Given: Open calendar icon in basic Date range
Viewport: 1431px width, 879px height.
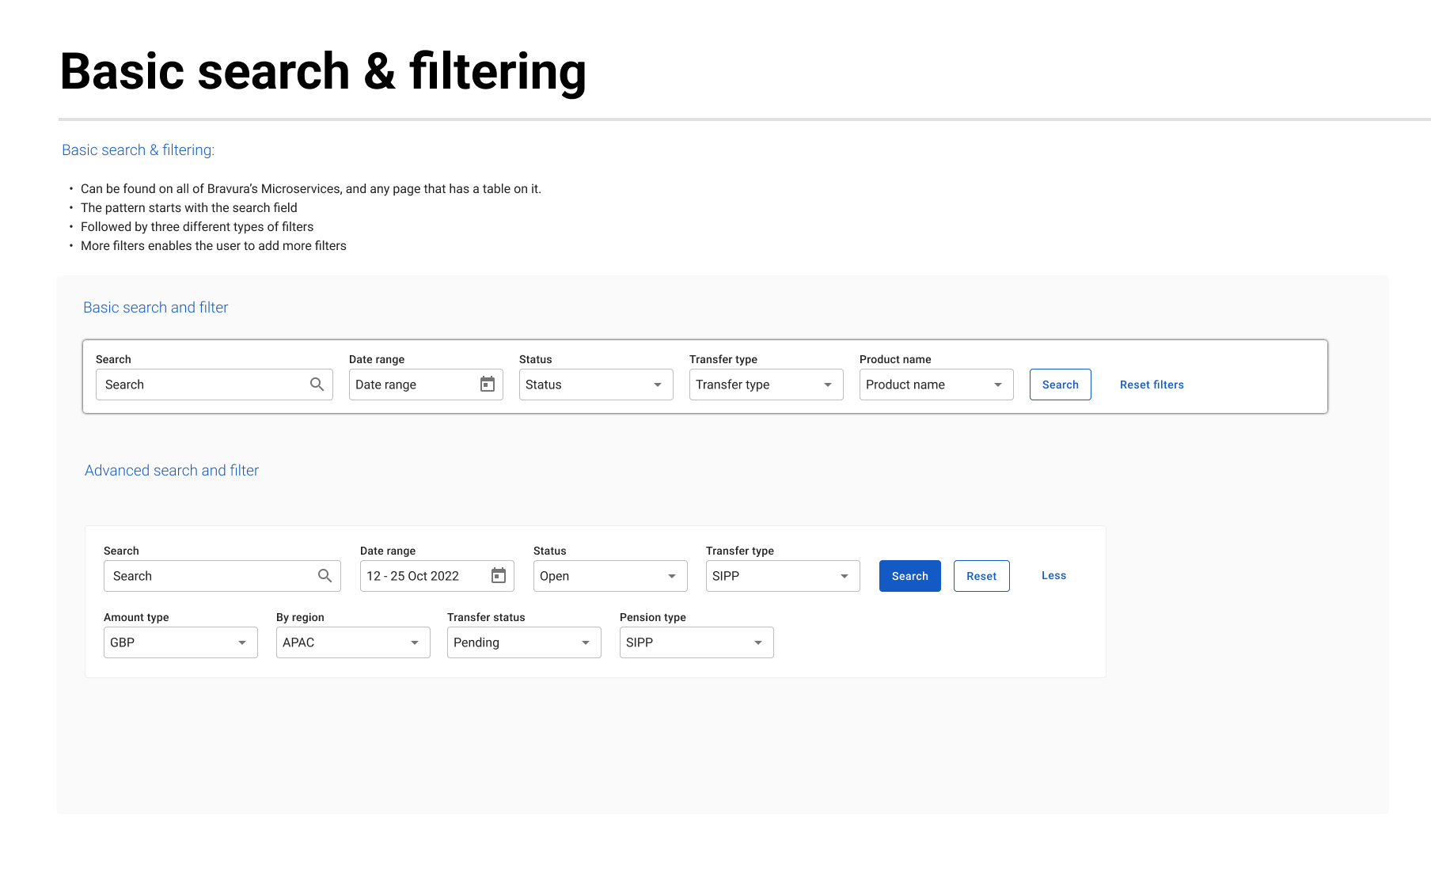Looking at the screenshot, I should point(488,385).
